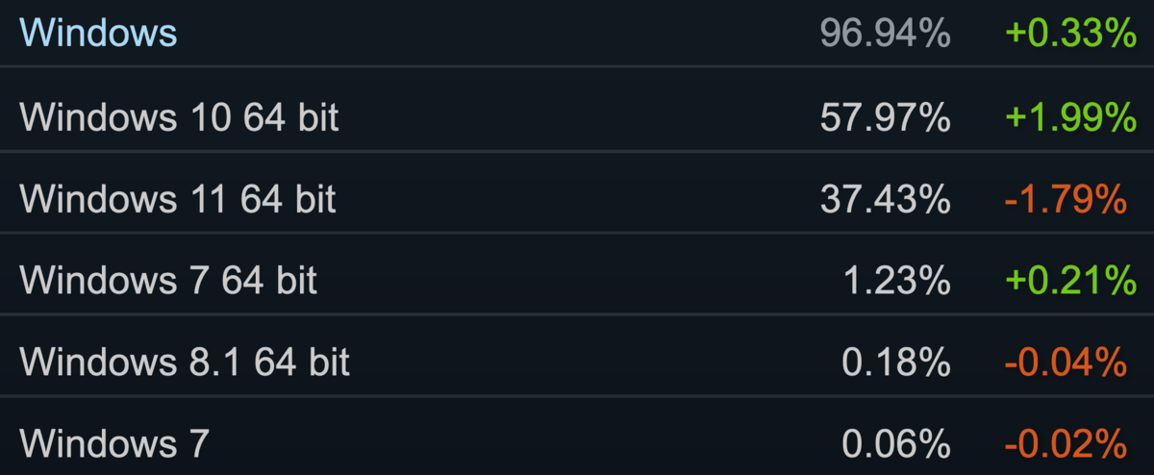Viewport: 1154px width, 475px height.
Task: Collapse the Windows category header
Action: (98, 33)
